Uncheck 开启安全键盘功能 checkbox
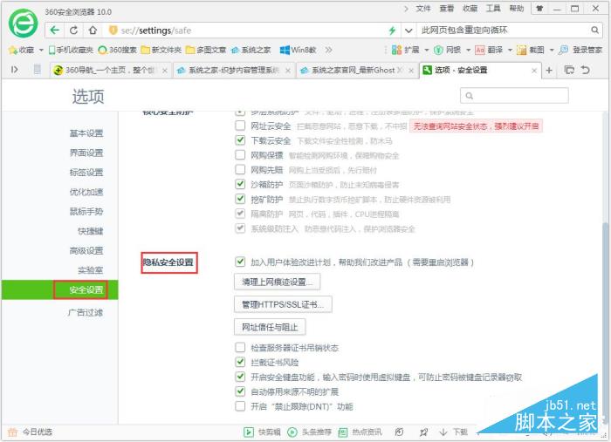The image size is (611, 442). 240,377
